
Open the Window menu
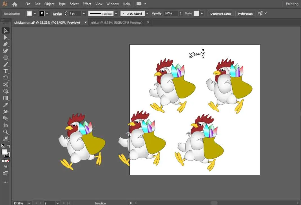click(113, 4)
